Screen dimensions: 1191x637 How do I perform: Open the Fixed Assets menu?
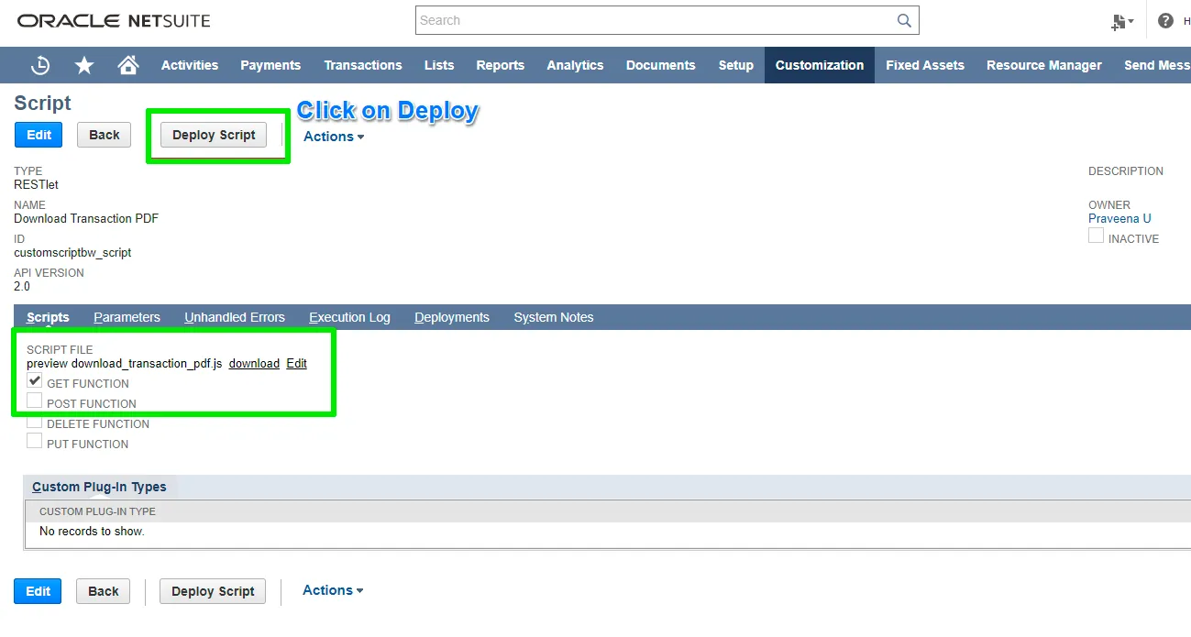click(925, 65)
